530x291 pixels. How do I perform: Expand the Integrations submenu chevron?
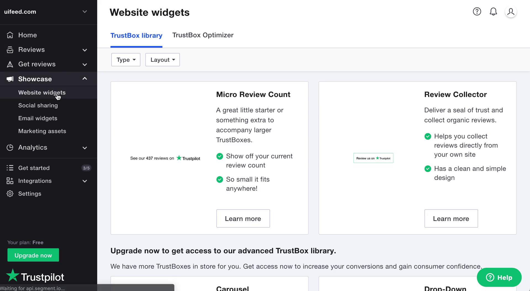(85, 181)
